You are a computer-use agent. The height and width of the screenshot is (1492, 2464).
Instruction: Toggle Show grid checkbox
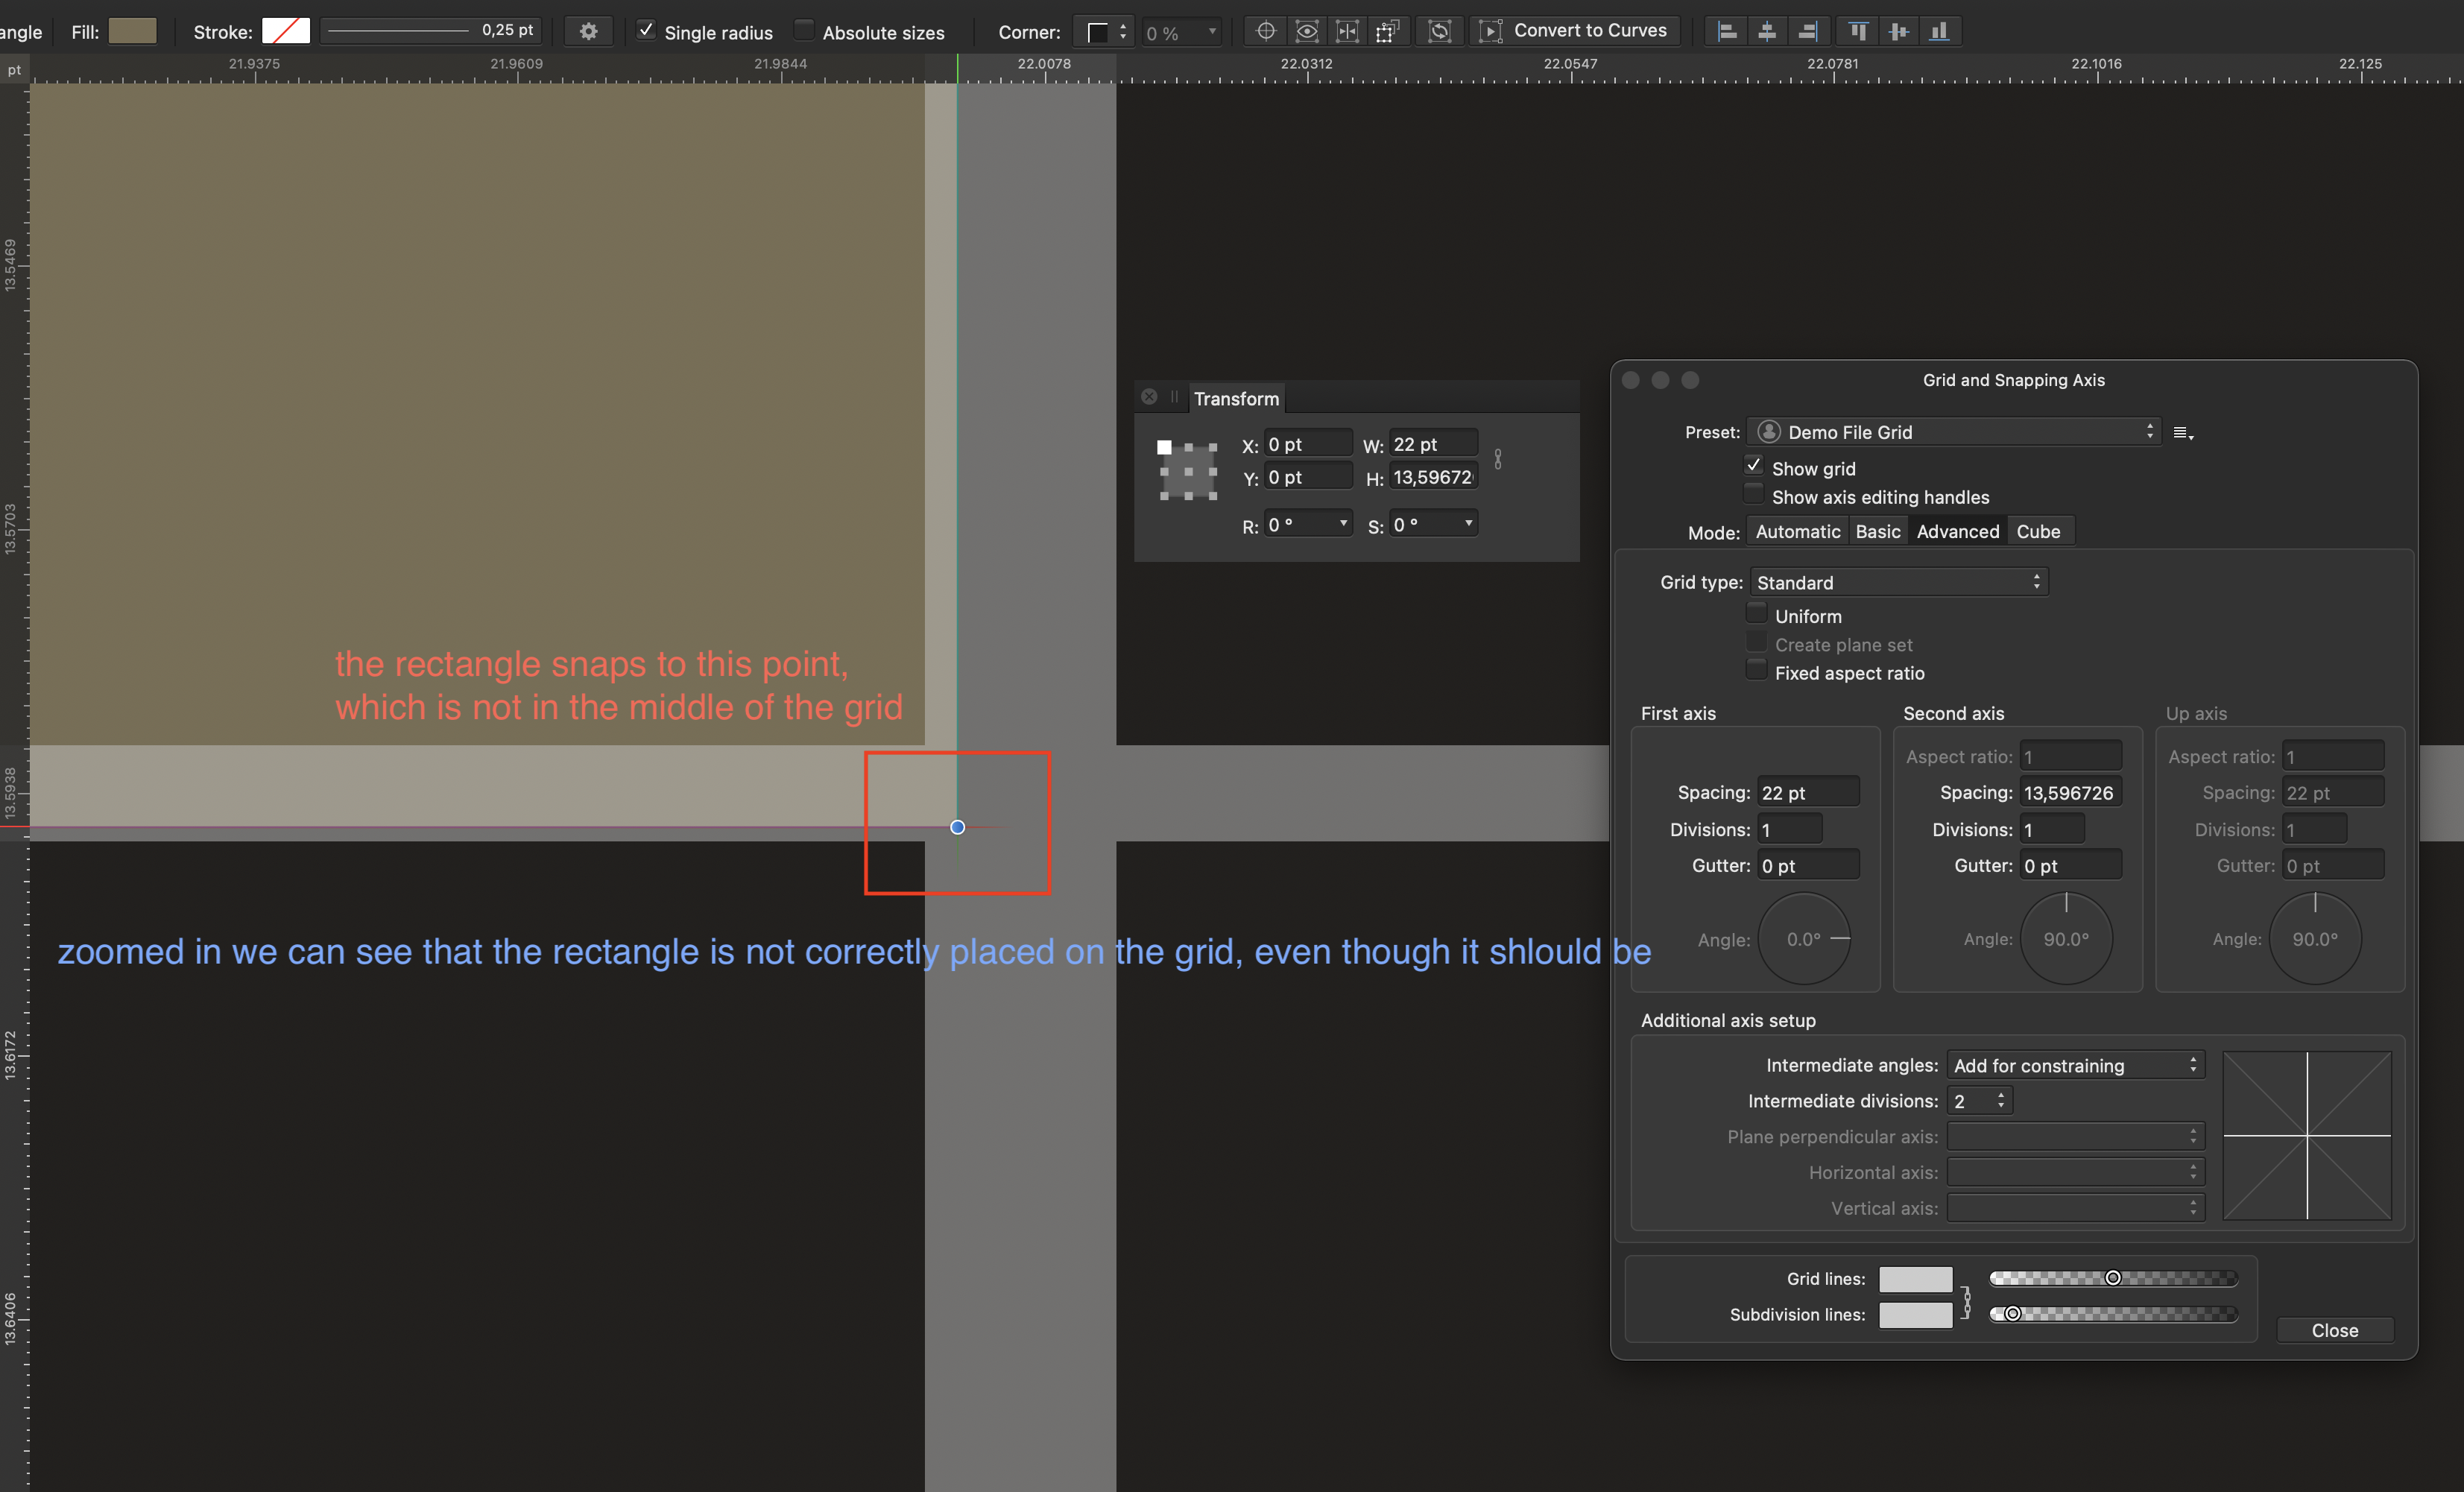[1753, 466]
